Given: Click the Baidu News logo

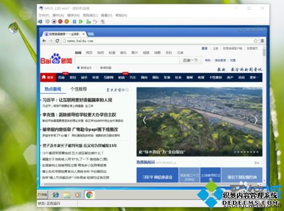Looking at the screenshot, I should click(x=56, y=59).
